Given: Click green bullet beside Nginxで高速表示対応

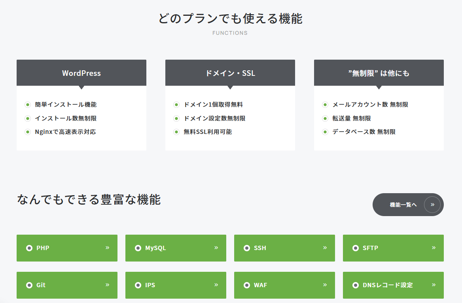Looking at the screenshot, I should [x=28, y=132].
